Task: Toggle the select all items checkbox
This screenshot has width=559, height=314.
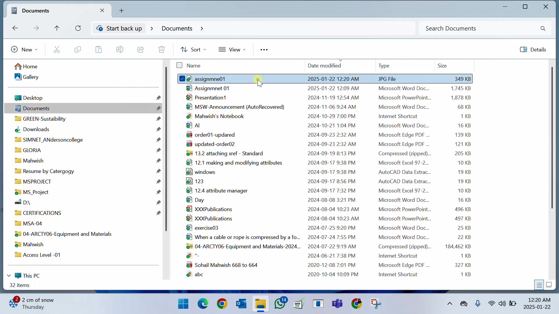Action: pyautogui.click(x=180, y=65)
